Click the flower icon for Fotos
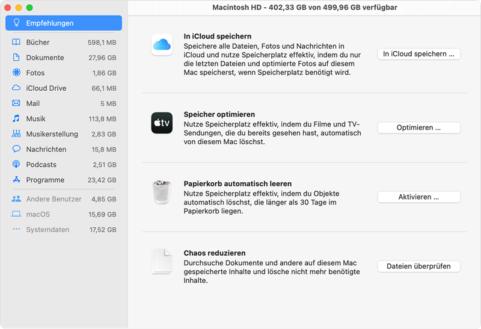481x329 pixels. (x=16, y=72)
